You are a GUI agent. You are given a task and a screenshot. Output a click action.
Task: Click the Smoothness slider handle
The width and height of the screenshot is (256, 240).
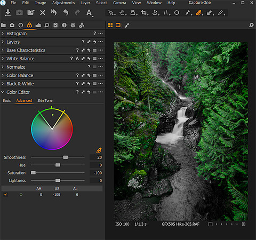point(66,157)
